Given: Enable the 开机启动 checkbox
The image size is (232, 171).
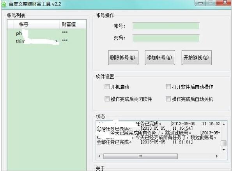Looking at the screenshot, I should (107, 87).
